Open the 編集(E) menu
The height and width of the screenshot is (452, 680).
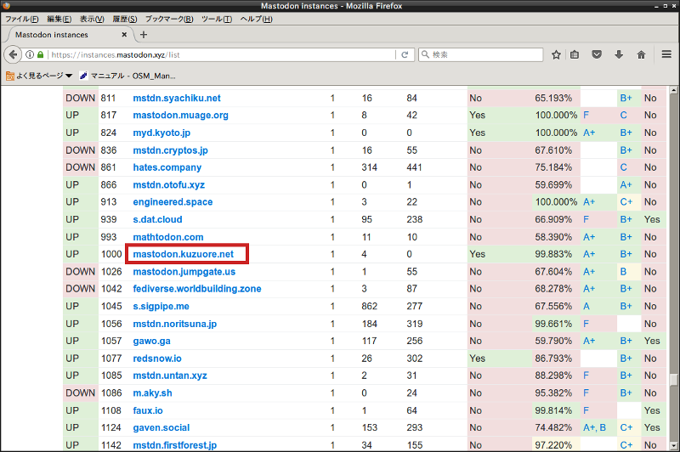(x=59, y=19)
